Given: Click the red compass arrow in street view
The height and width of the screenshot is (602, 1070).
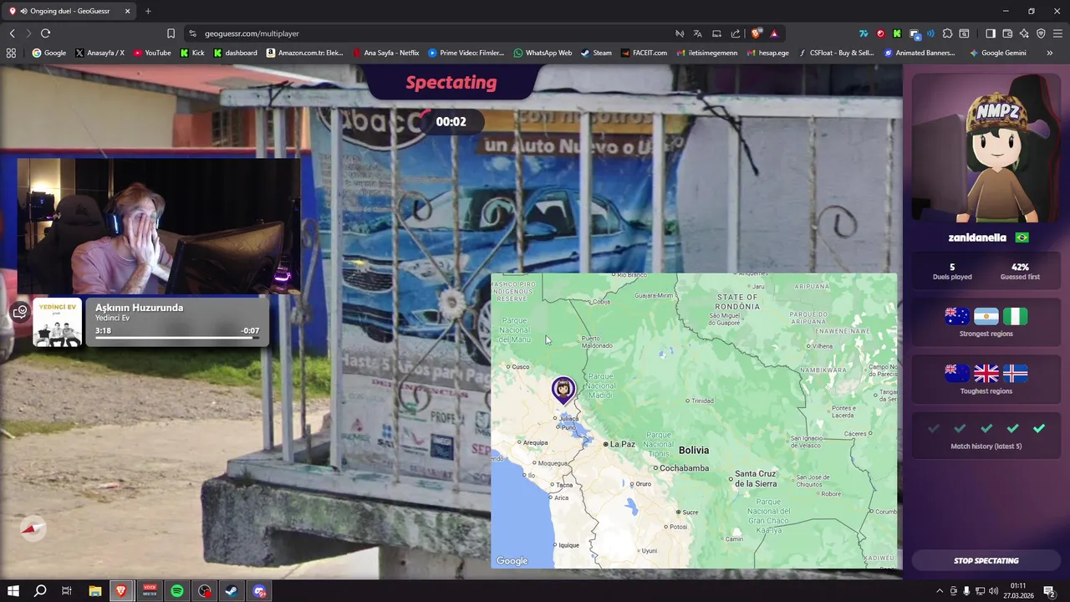Looking at the screenshot, I should click(x=33, y=528).
